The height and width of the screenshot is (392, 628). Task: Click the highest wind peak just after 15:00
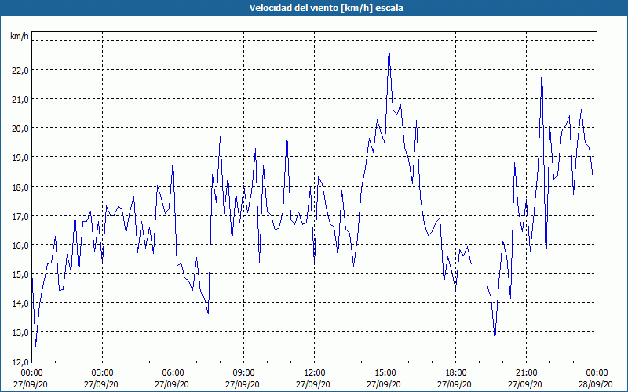[389, 47]
